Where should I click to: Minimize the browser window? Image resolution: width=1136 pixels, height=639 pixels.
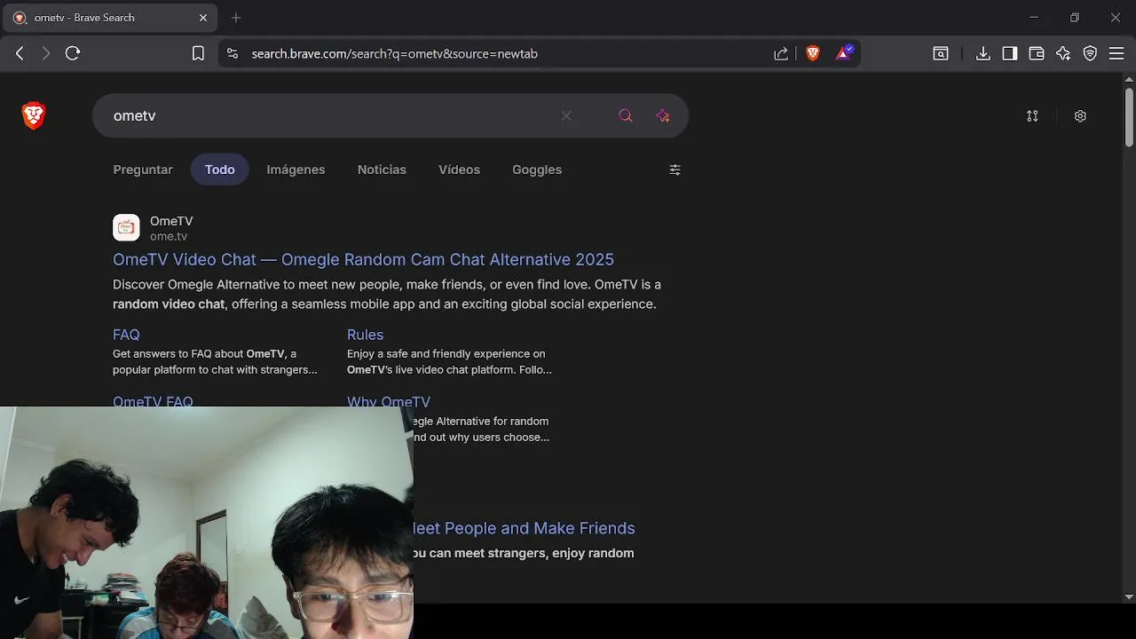click(x=1033, y=18)
